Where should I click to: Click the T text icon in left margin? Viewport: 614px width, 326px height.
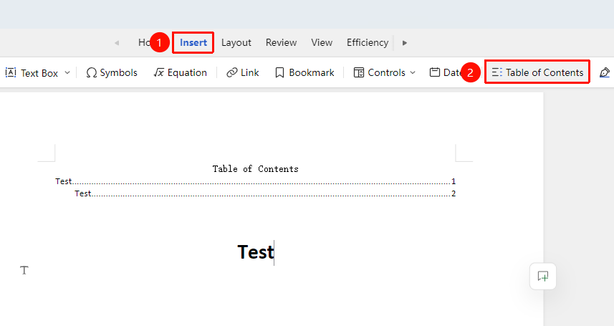(x=24, y=270)
